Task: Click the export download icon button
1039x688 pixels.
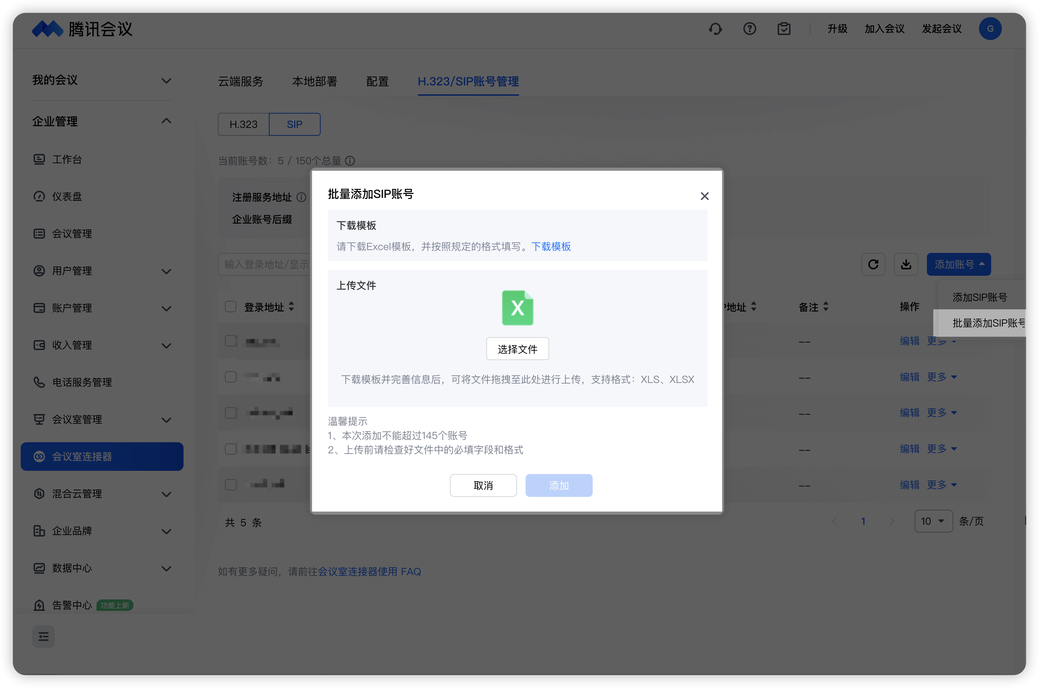Action: pos(906,264)
